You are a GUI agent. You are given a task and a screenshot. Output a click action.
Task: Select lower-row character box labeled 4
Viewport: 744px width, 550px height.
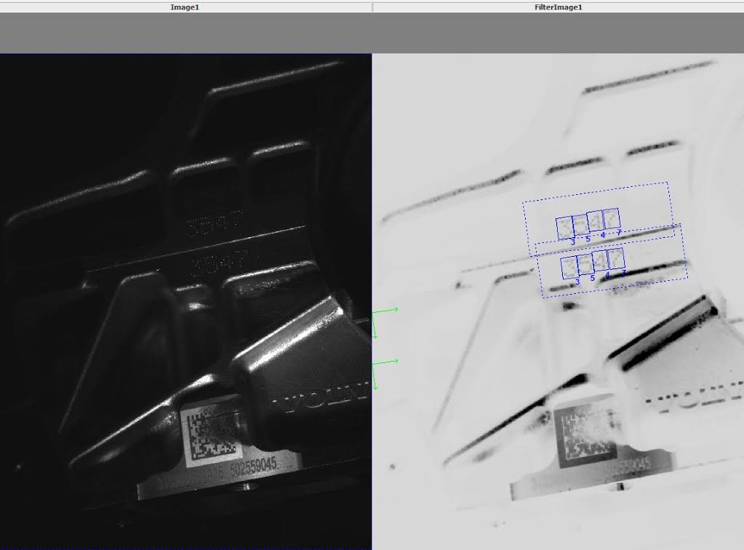[x=599, y=260]
